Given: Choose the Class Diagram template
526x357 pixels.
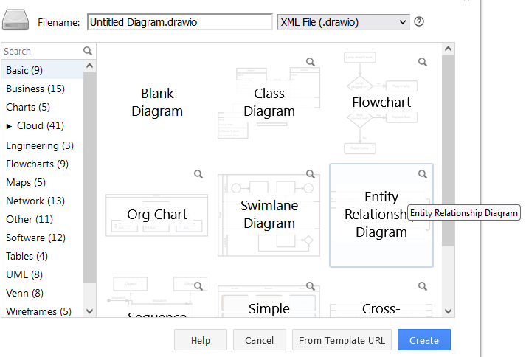Looking at the screenshot, I should click(x=269, y=103).
